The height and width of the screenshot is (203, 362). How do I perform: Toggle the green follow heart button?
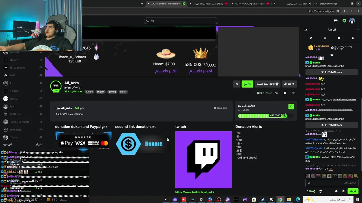(247, 84)
